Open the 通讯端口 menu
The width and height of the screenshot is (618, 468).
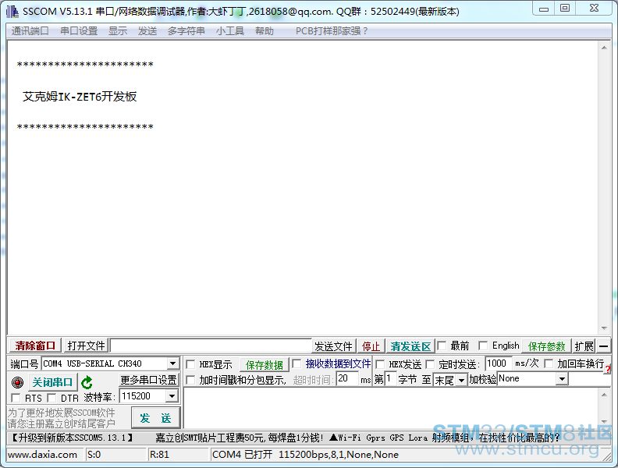click(30, 31)
